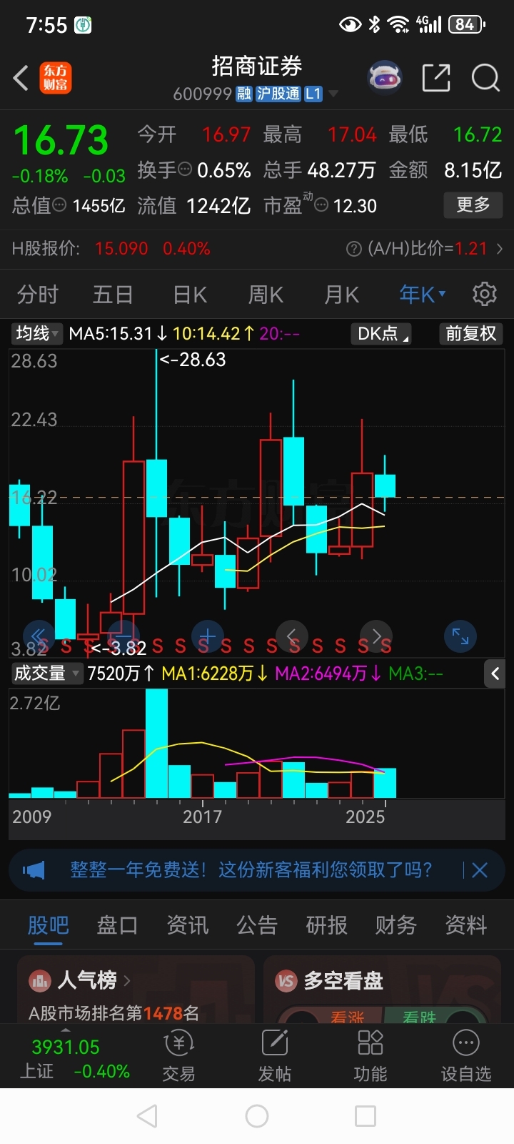Switch to 周K chart tab

point(266,295)
